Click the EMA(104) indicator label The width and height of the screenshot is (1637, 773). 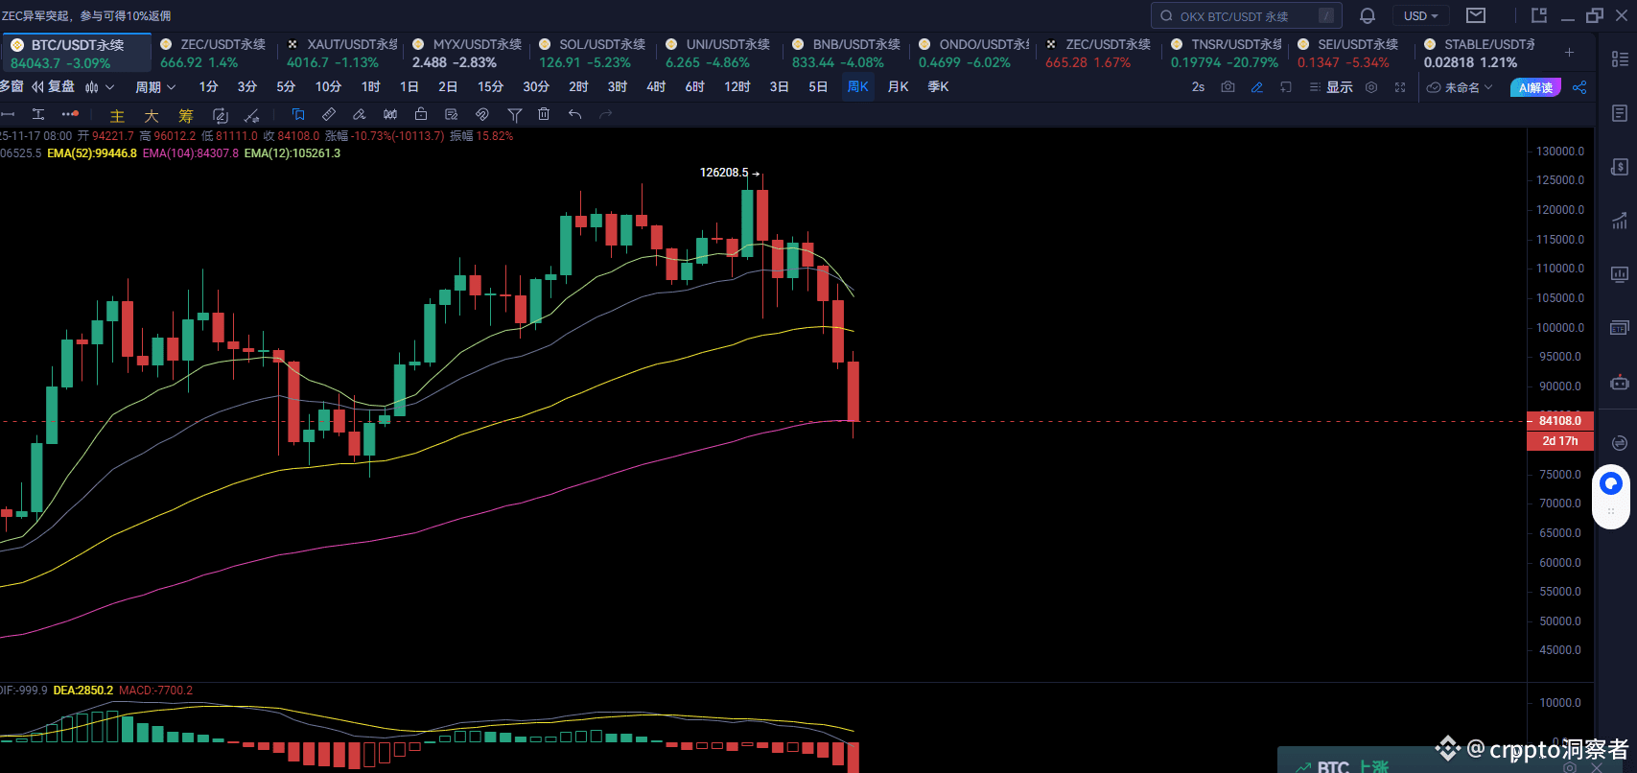click(x=191, y=153)
